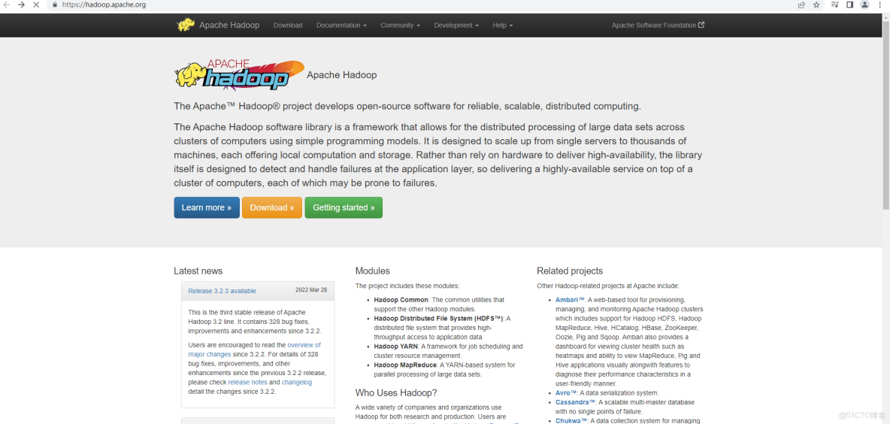Screen dimensions: 890x424
Task: Open the Cassandra related project link
Action: (x=576, y=402)
